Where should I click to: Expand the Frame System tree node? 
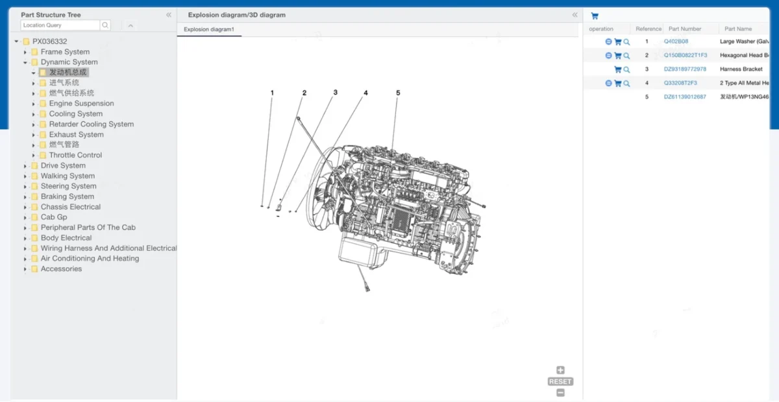[x=25, y=52]
